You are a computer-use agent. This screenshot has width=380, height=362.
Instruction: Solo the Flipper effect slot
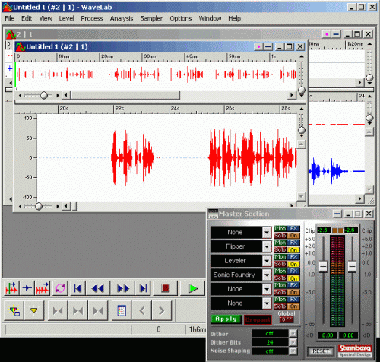[280, 250]
